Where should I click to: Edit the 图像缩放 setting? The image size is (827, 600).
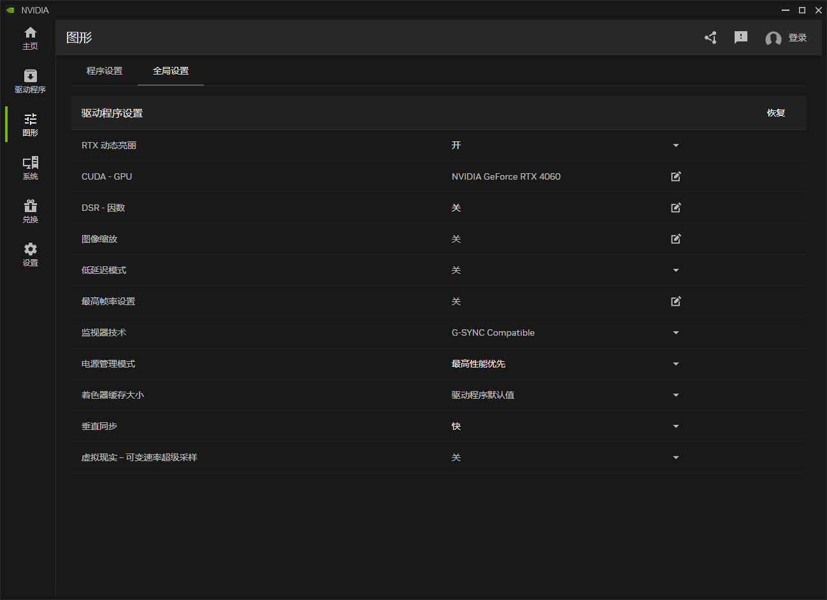(676, 239)
